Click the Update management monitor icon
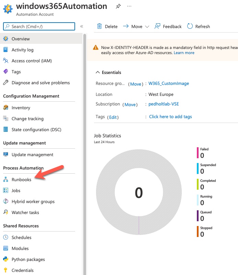 point(5,154)
